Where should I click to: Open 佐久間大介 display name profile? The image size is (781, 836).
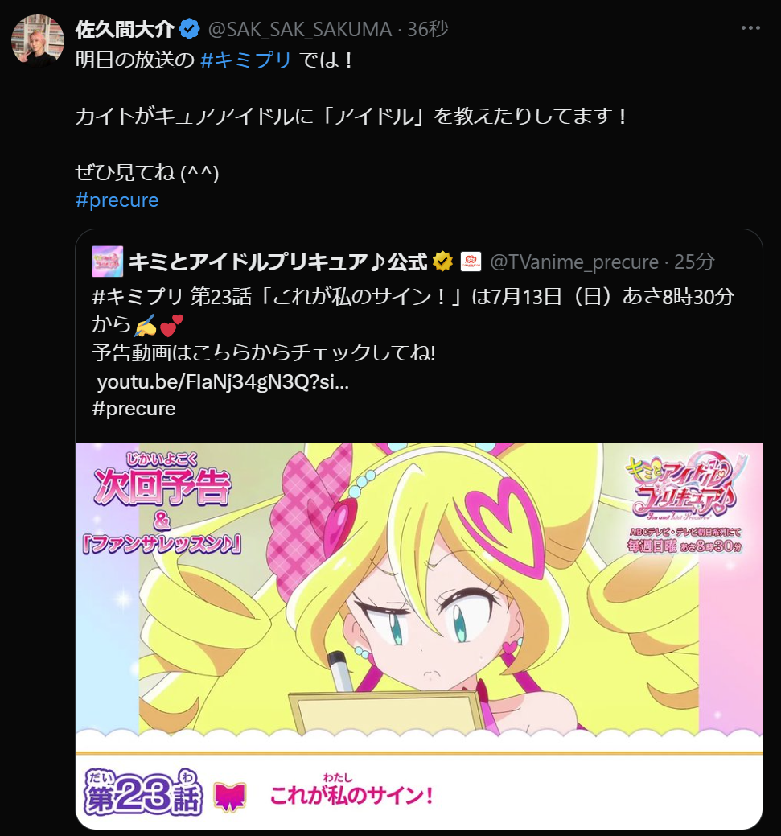click(125, 29)
